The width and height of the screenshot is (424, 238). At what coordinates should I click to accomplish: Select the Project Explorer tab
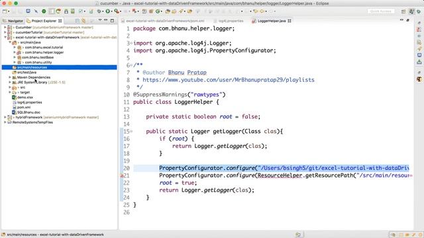[x=44, y=20]
